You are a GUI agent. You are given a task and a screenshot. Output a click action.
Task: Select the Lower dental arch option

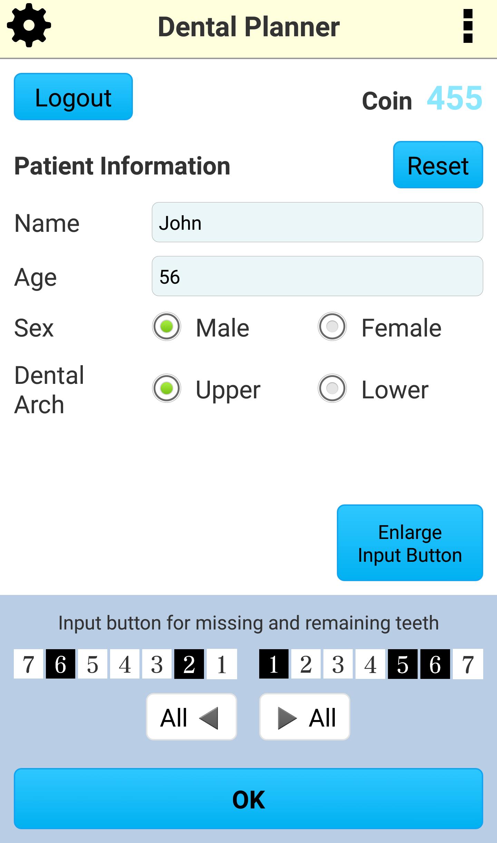coord(332,390)
